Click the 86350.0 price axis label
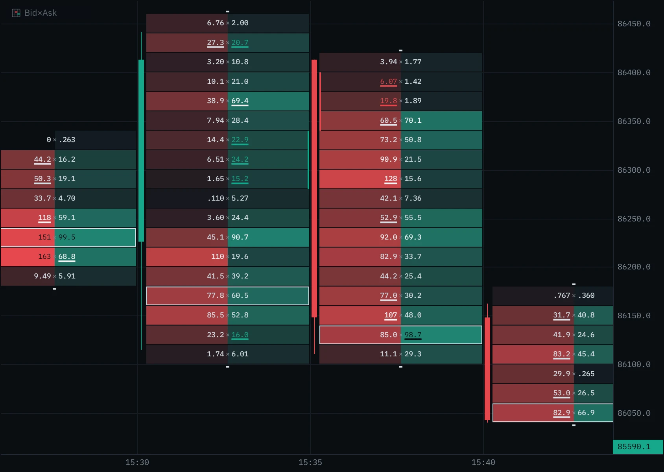This screenshot has height=472, width=664. pyautogui.click(x=634, y=122)
